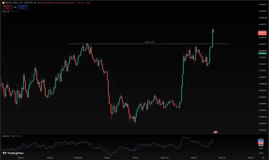Select the WMA RSI indicator legend

6,136
